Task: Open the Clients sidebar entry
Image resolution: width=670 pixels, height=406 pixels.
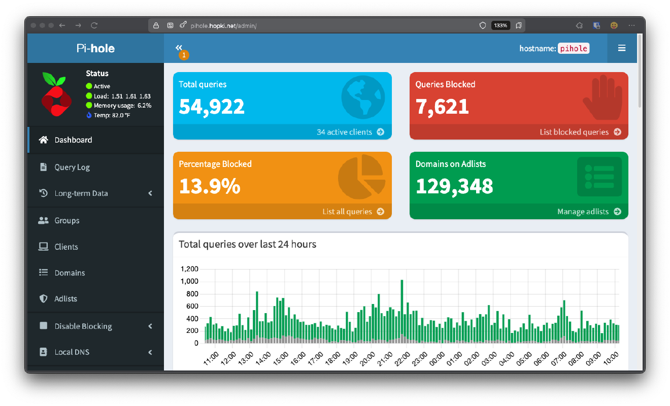Action: 66,247
